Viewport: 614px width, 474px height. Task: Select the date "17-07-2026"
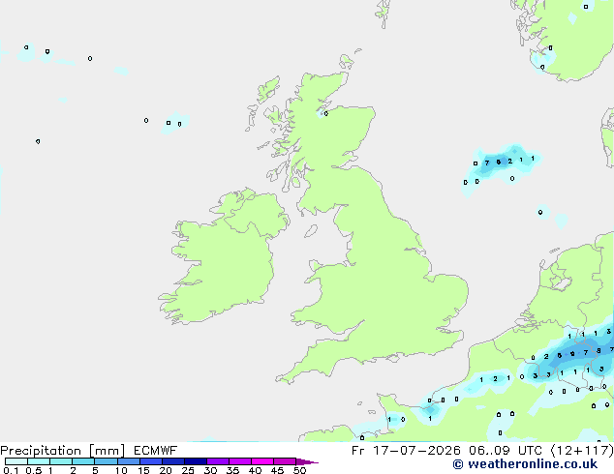[416, 451]
